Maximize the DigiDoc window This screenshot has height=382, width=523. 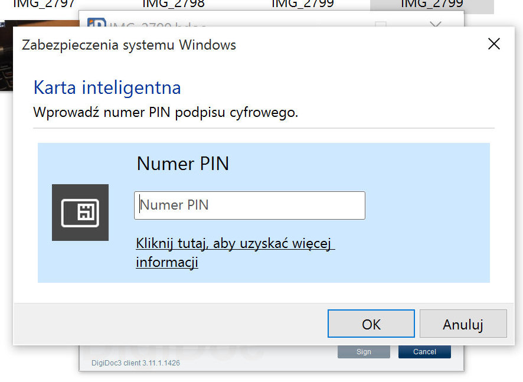click(381, 25)
